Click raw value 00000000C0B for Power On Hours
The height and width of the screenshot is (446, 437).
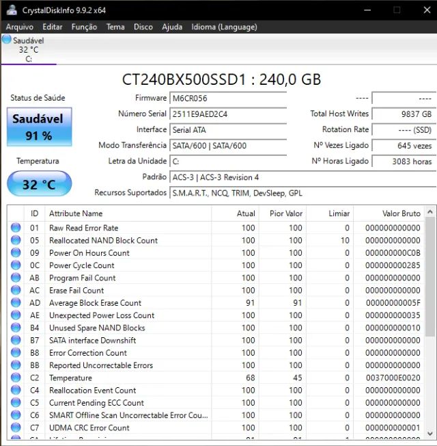coord(393,253)
